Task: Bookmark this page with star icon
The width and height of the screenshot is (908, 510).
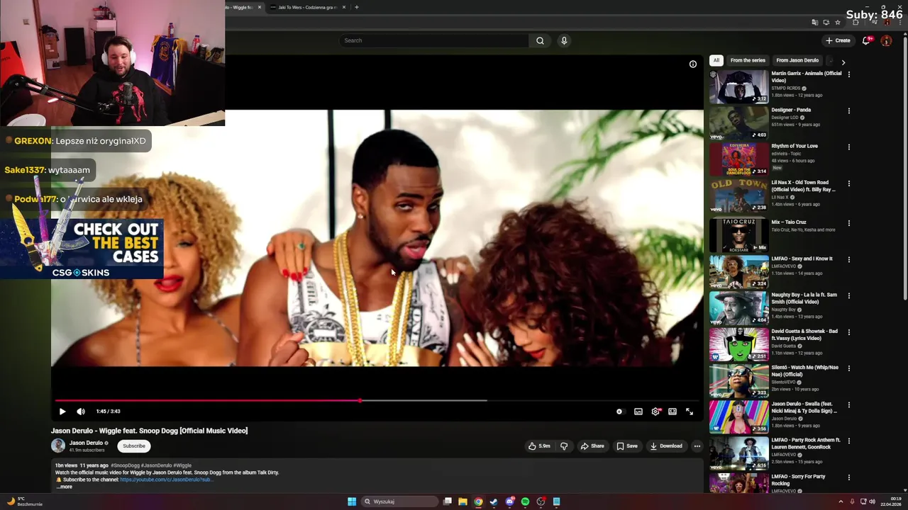Action: (838, 23)
